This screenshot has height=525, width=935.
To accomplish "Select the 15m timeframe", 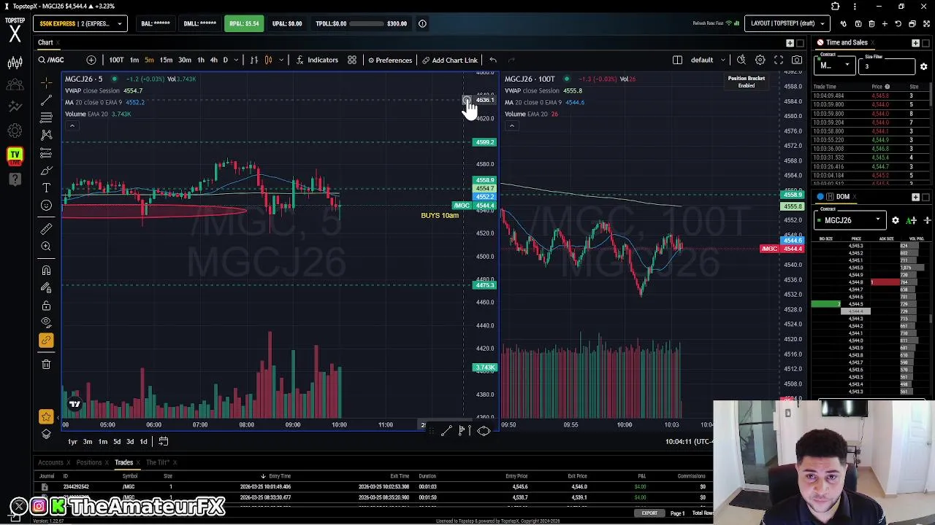I will pyautogui.click(x=167, y=60).
